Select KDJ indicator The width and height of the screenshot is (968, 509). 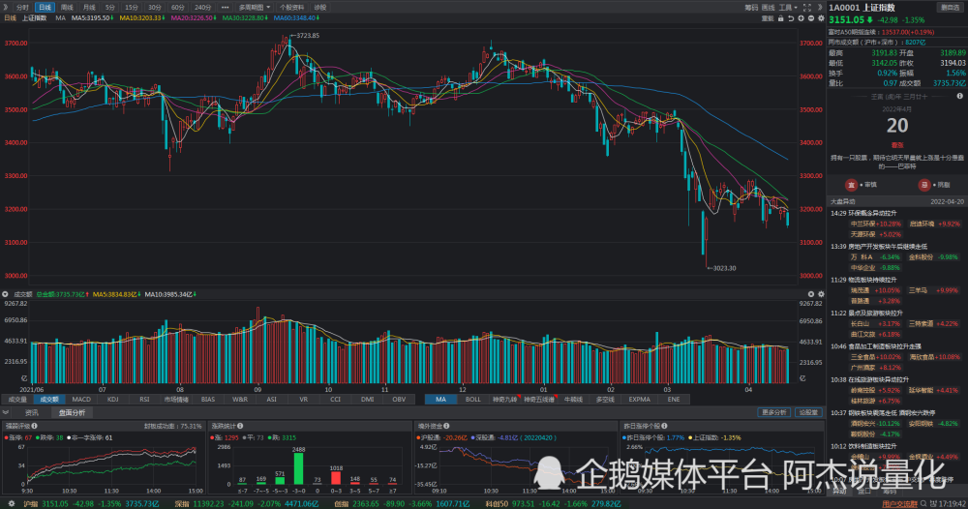click(x=113, y=400)
